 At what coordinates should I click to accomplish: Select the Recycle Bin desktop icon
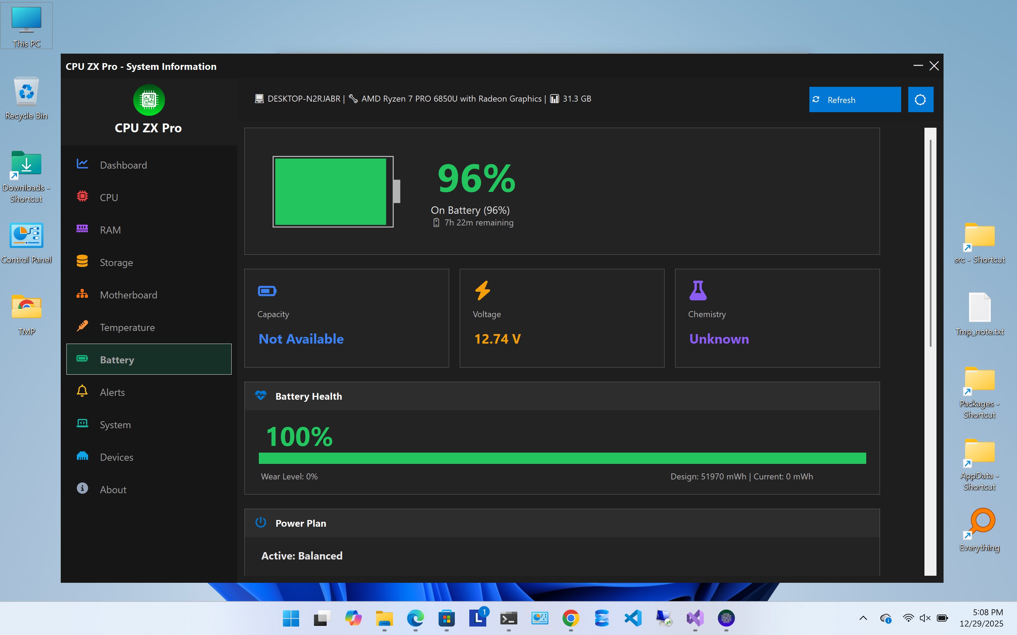(26, 98)
